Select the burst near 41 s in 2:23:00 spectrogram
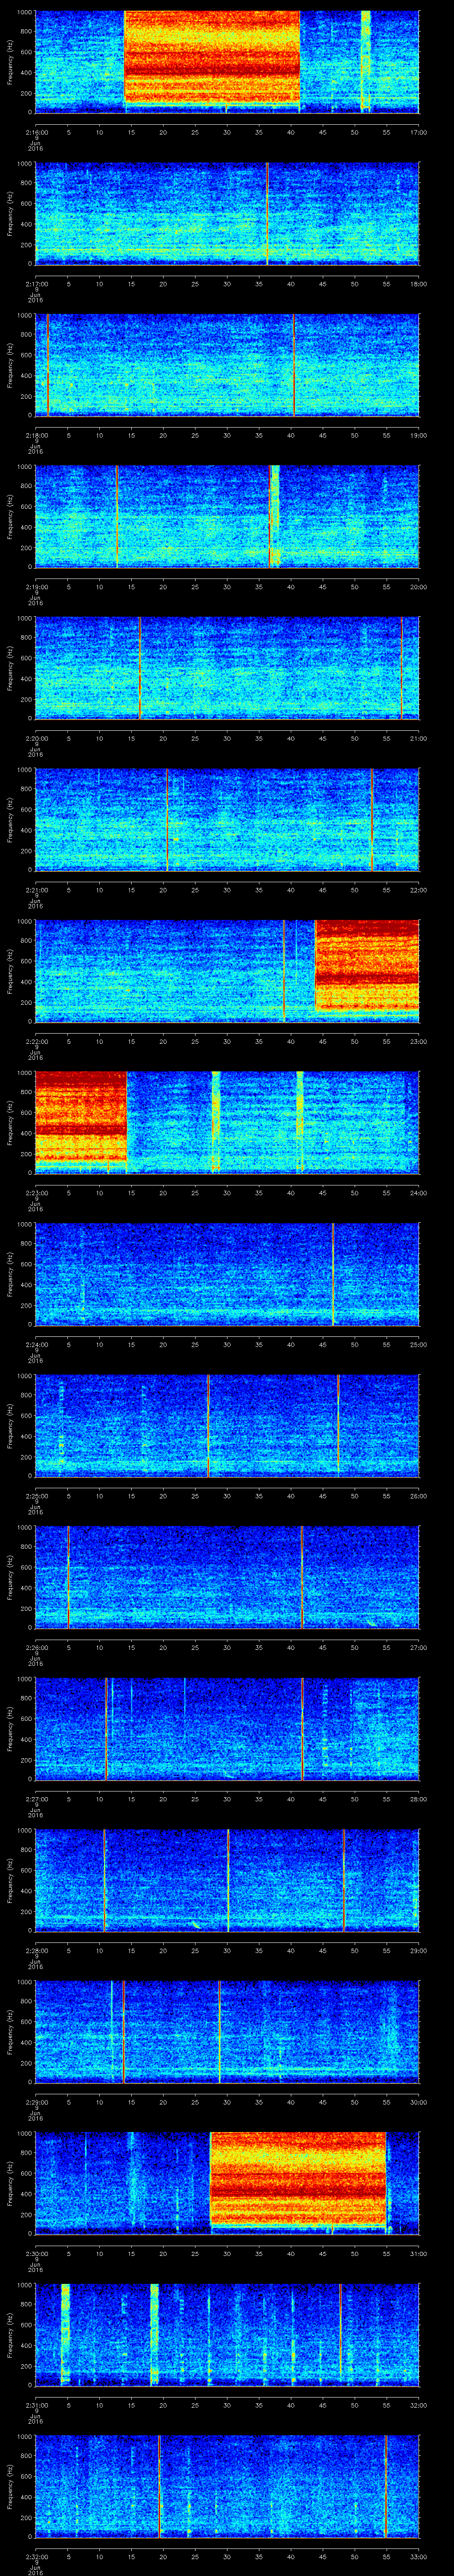The height and width of the screenshot is (2576, 454). click(299, 1122)
